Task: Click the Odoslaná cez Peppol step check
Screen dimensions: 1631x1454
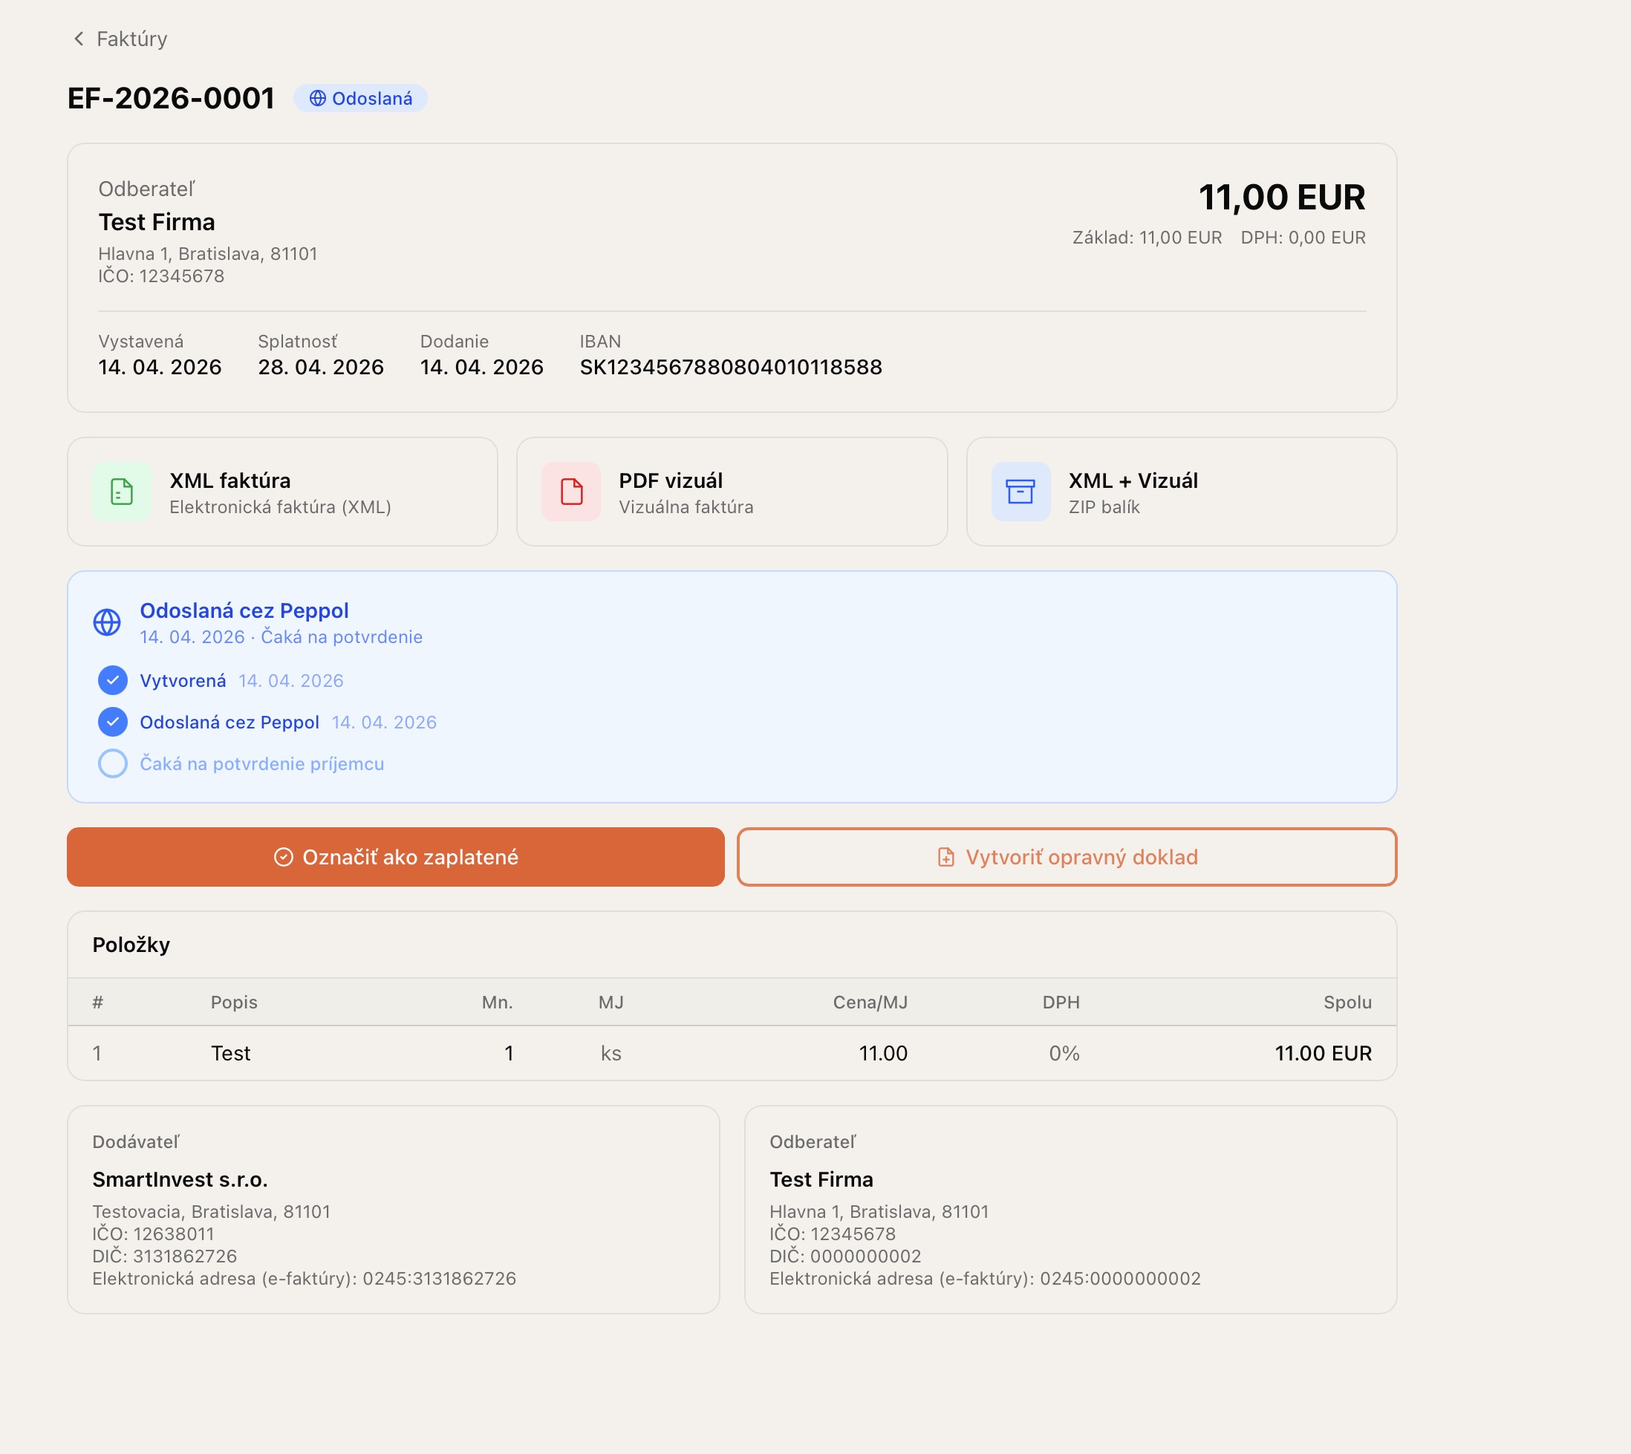Action: coord(113,723)
